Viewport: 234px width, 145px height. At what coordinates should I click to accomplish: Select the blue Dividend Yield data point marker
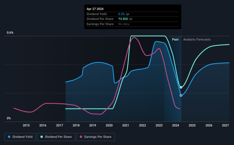click(x=181, y=95)
